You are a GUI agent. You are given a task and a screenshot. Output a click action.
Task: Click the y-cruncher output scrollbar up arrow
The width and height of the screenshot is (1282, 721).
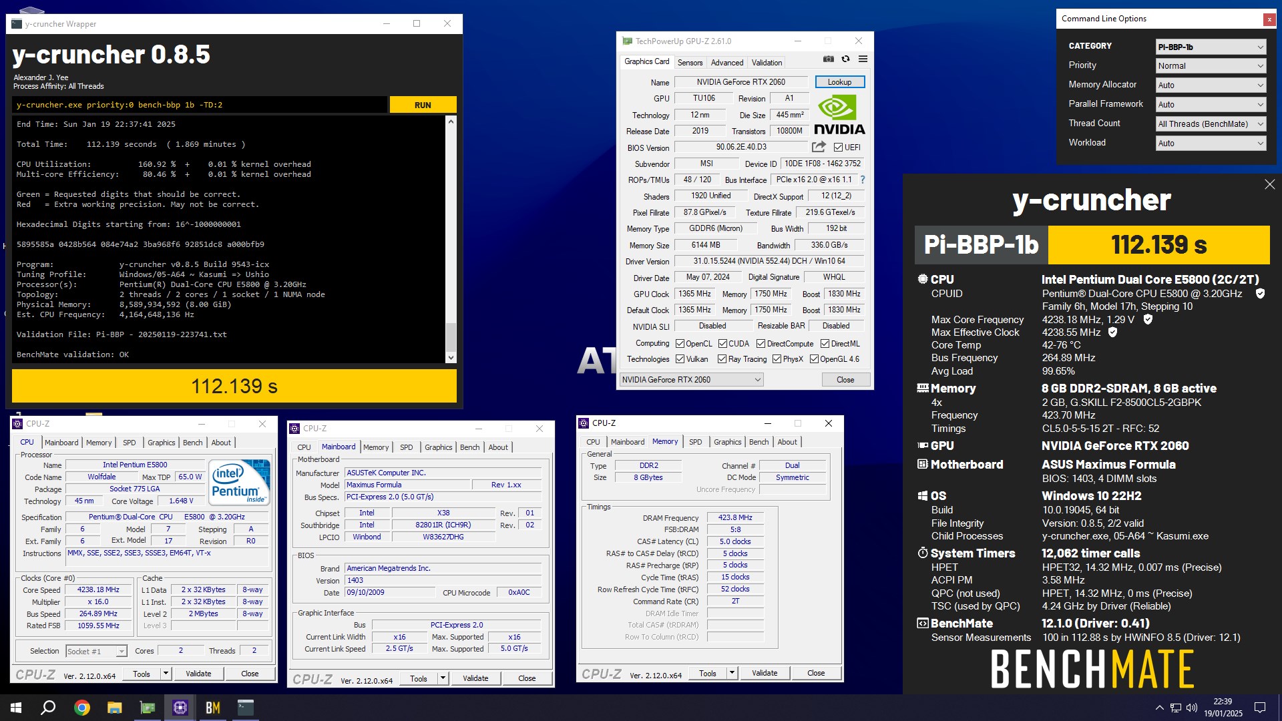coord(451,122)
